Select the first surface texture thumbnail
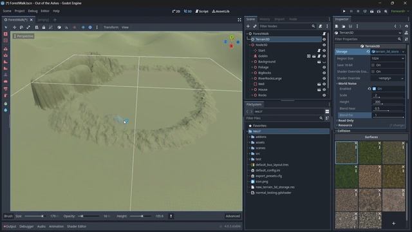The width and height of the screenshot is (412, 232). coord(346,153)
